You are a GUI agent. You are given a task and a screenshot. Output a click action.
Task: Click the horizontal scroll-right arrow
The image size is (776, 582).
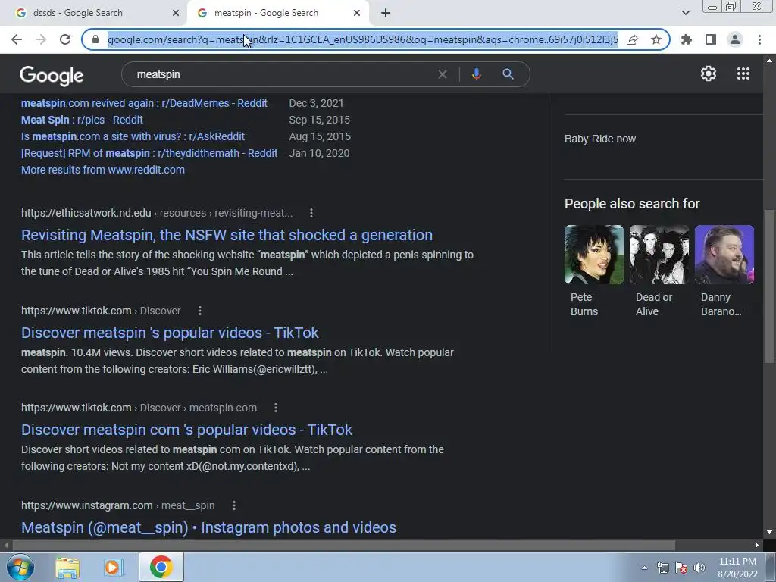coord(757,546)
